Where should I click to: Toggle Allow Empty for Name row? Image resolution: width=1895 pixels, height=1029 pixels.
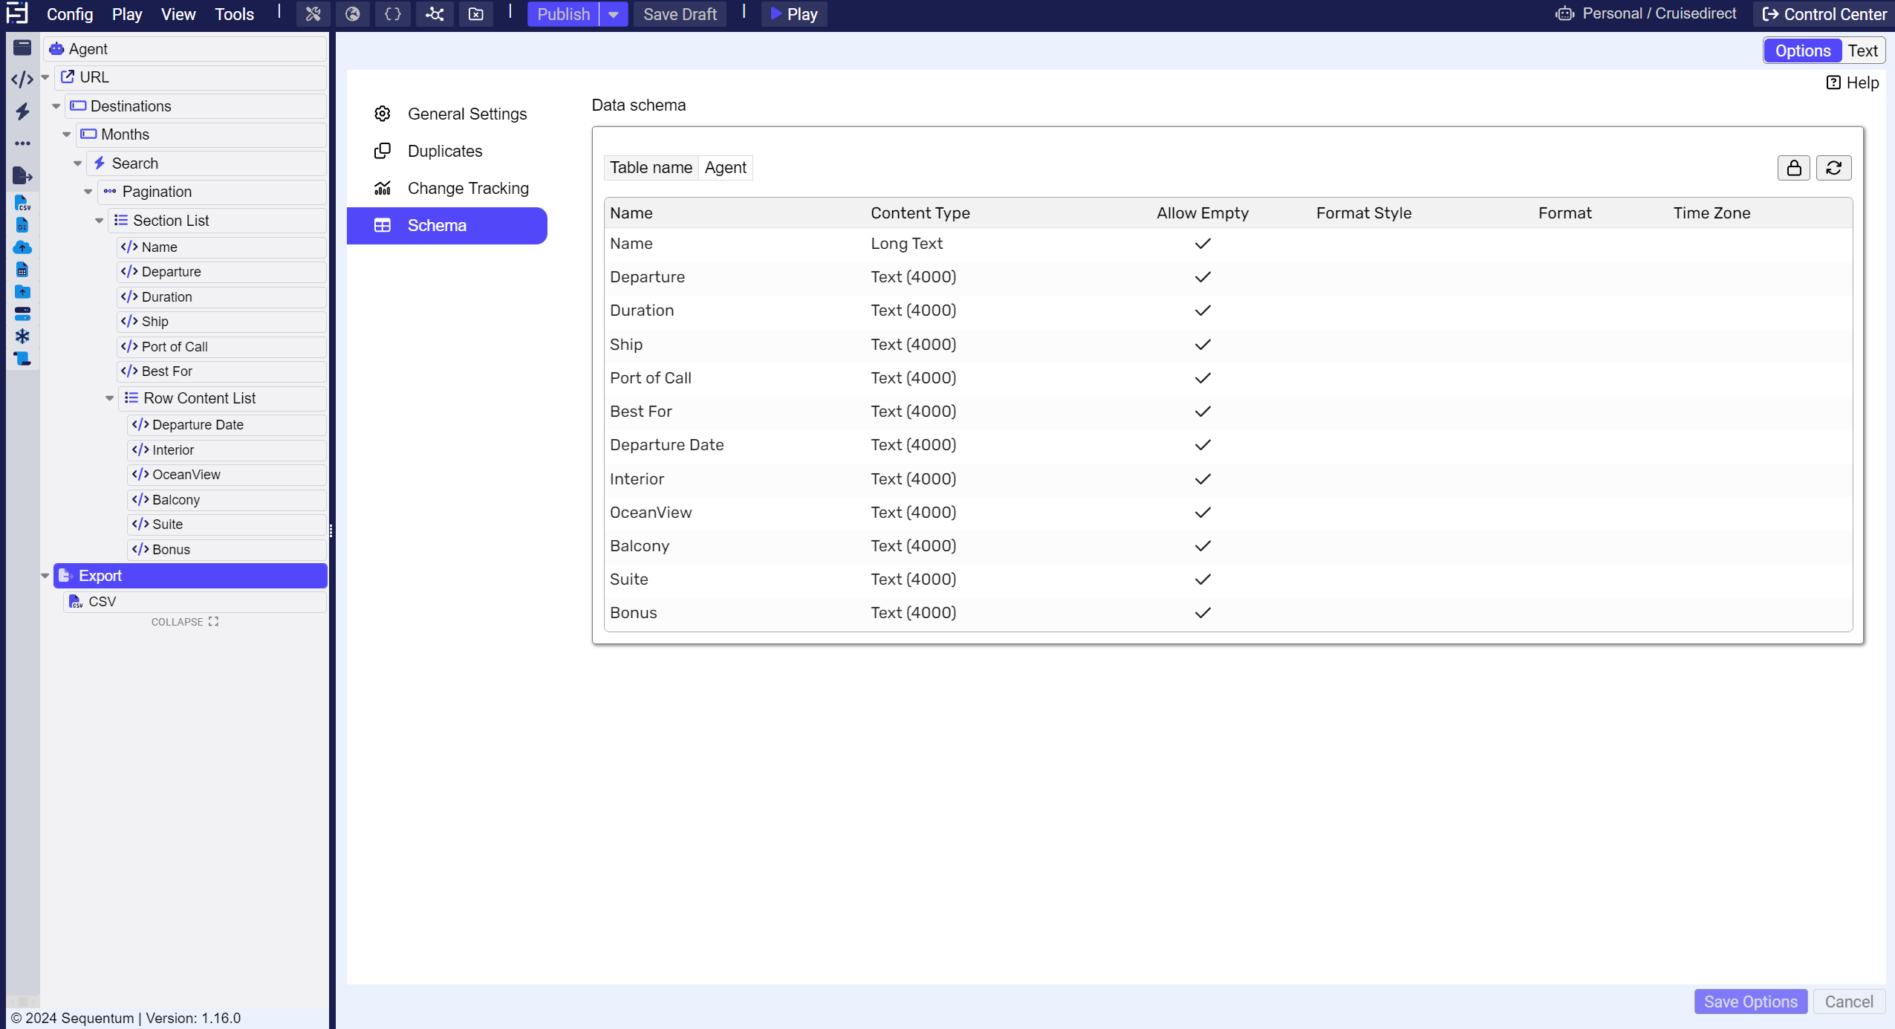[x=1203, y=244]
